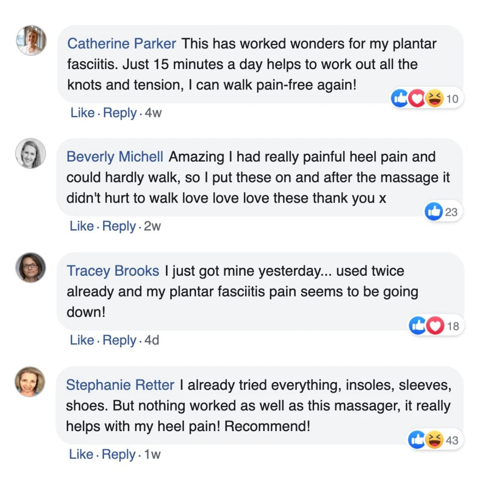This screenshot has width=478, height=478.
Task: Open Stephanie Retter's profile picture
Action: click(x=30, y=382)
